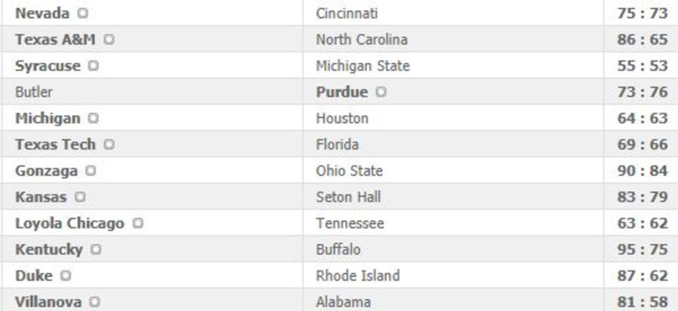Click the square marker next to Villanova
Viewport: 678px width, 311px height.
pos(95,302)
